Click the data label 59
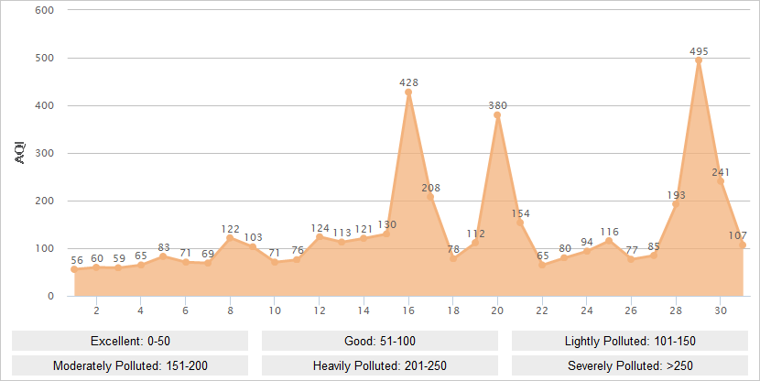The width and height of the screenshot is (760, 381). point(119,258)
